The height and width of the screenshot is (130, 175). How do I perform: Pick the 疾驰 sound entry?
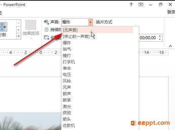point(97,113)
